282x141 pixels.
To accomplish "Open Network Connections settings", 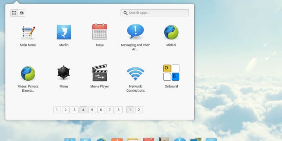I will click(x=135, y=74).
